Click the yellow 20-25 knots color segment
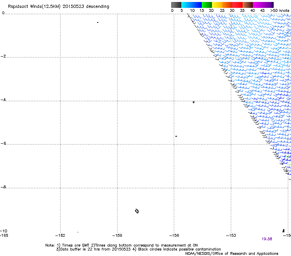The width and height of the screenshot is (291, 256). click(x=217, y=5)
